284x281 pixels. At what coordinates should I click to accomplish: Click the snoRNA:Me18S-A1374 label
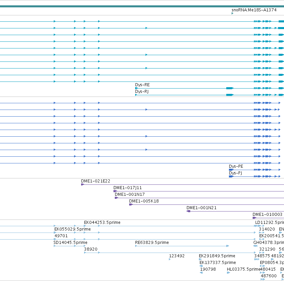pyautogui.click(x=254, y=10)
